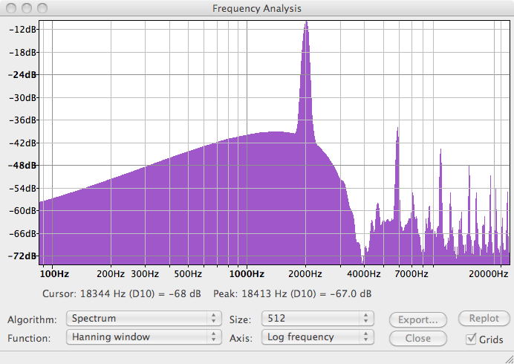This screenshot has width=514, height=364.
Task: Click the -24dB axis label
Action: [22, 75]
